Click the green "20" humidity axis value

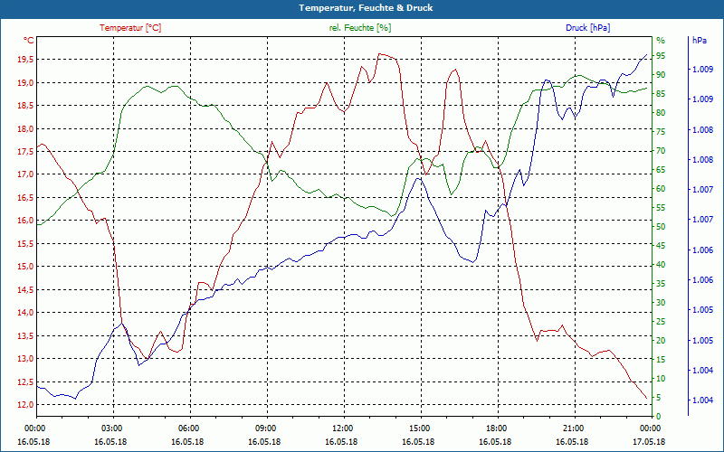click(x=661, y=341)
